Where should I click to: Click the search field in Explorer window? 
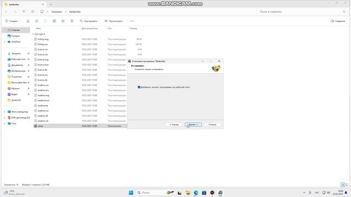point(302,11)
